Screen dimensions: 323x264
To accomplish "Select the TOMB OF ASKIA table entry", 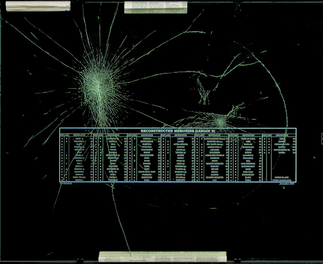I will 248,139.
